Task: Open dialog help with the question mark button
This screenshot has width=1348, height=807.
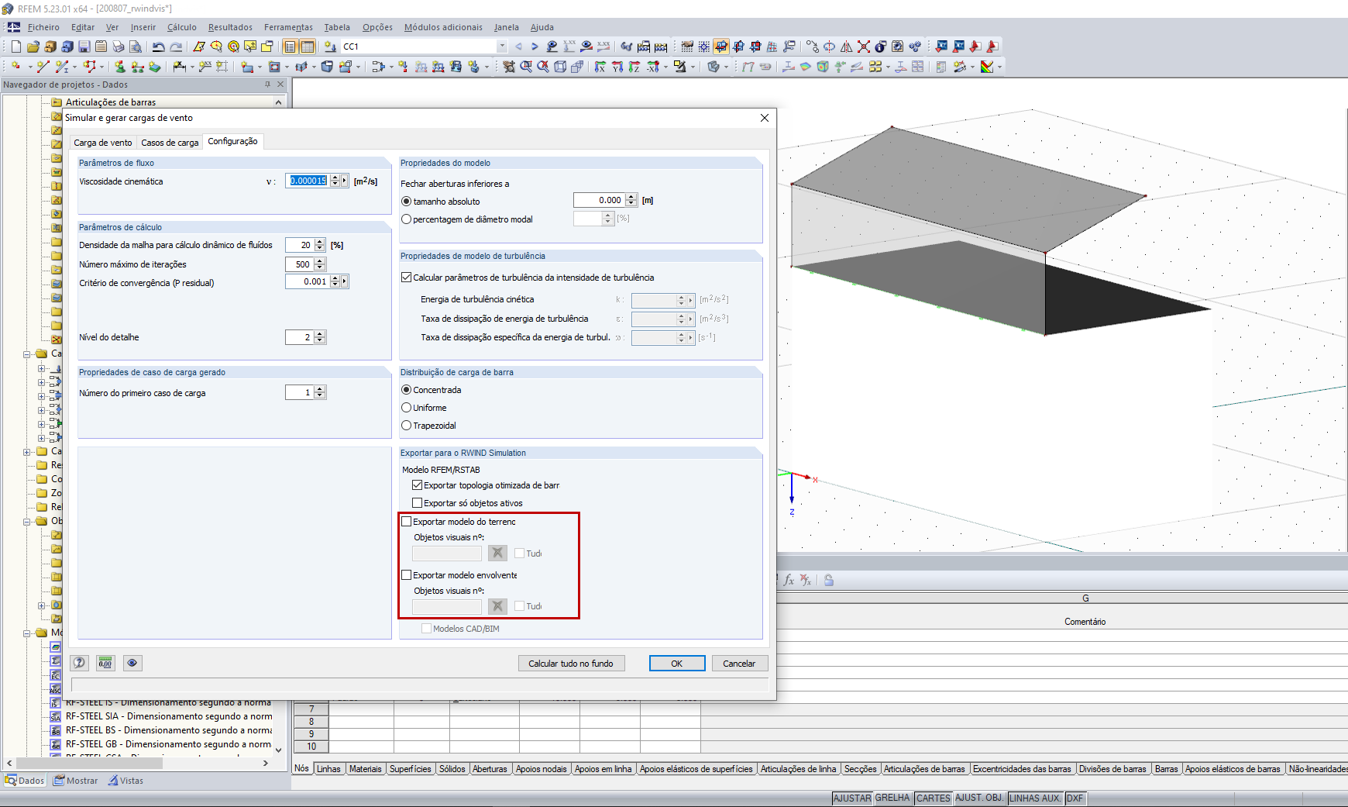Action: coord(79,663)
